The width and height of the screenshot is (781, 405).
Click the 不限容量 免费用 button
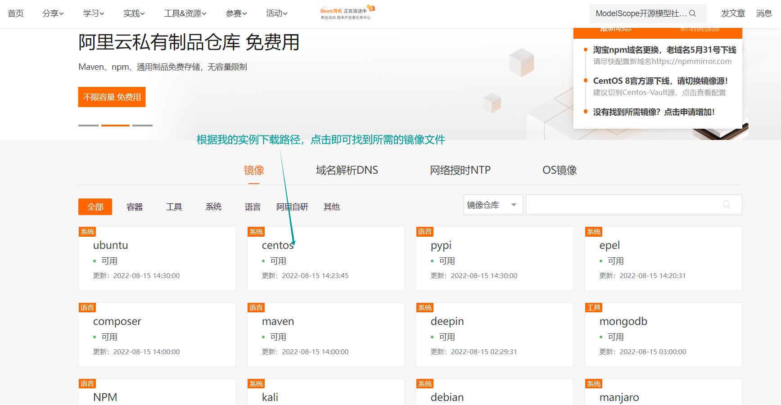coord(112,97)
